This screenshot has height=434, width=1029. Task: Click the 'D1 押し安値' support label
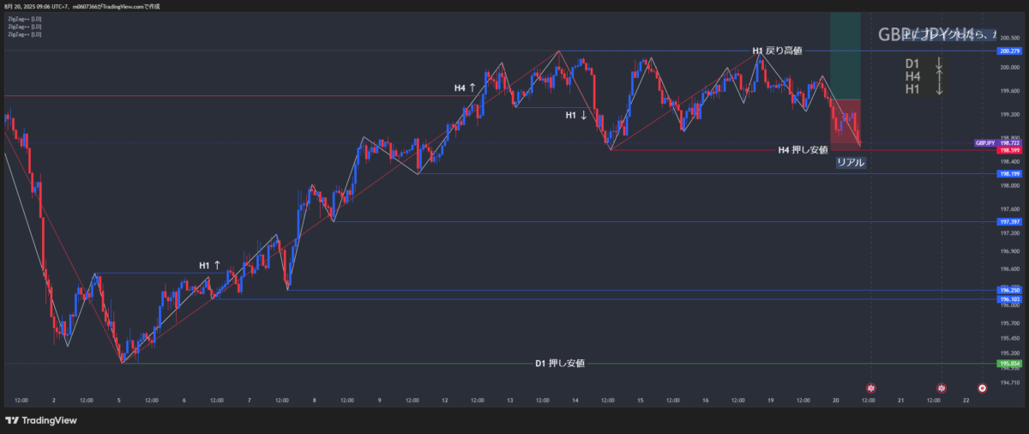click(560, 364)
